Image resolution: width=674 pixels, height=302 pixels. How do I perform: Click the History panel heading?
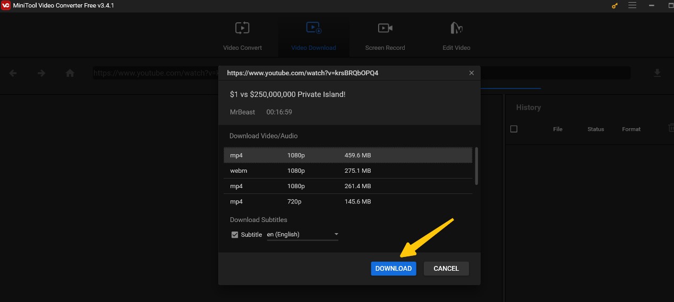click(x=528, y=108)
